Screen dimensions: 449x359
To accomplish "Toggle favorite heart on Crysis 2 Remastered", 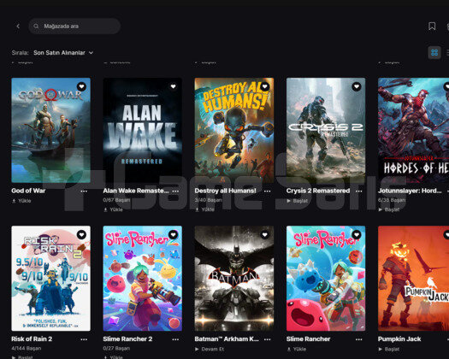I will [357, 86].
